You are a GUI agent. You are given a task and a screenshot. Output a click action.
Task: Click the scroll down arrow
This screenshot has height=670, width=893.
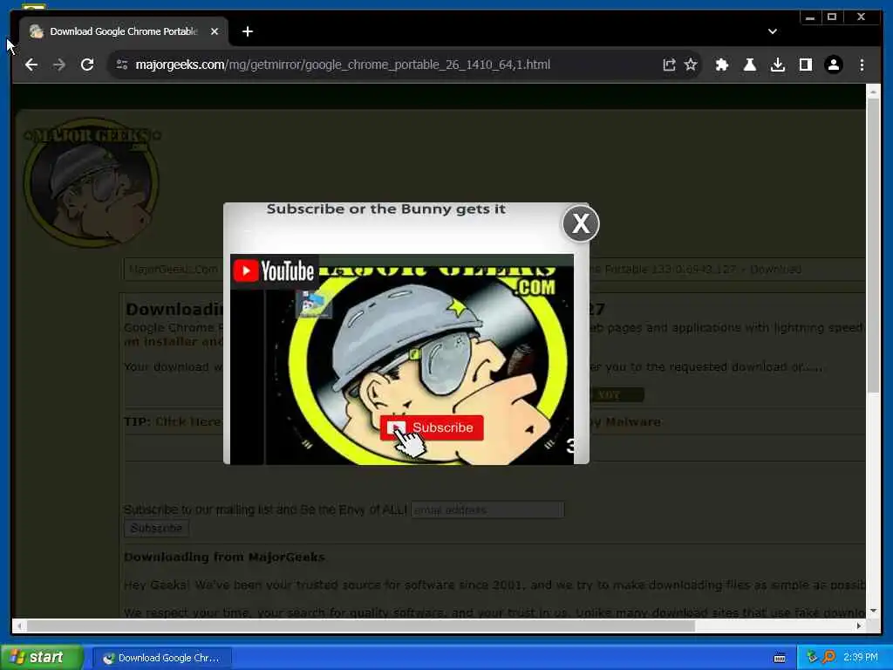click(873, 611)
